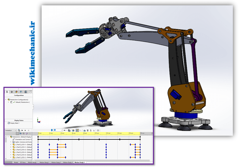Viewport: 239px width, 168px height.
Task: Expand the Default [ RoboticArm ] configuration
Action: 8,102
